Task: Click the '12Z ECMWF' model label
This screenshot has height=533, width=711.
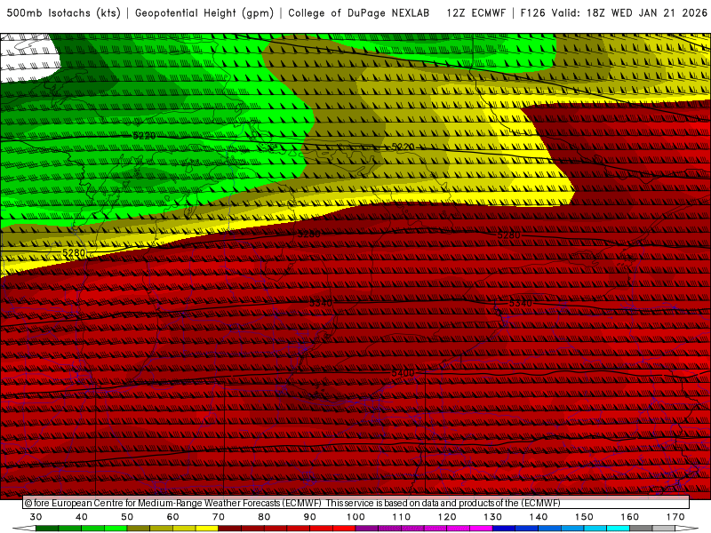Action: coord(475,13)
